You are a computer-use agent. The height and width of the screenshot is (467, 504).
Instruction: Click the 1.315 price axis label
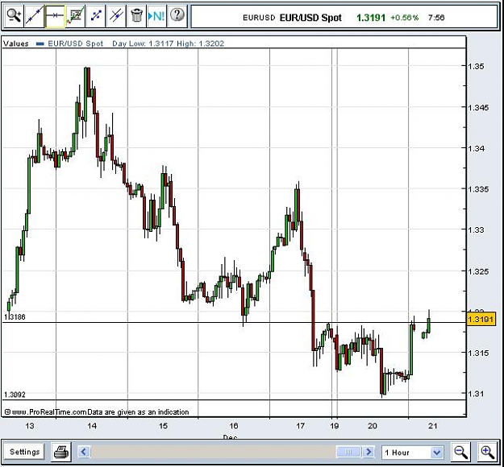478,353
